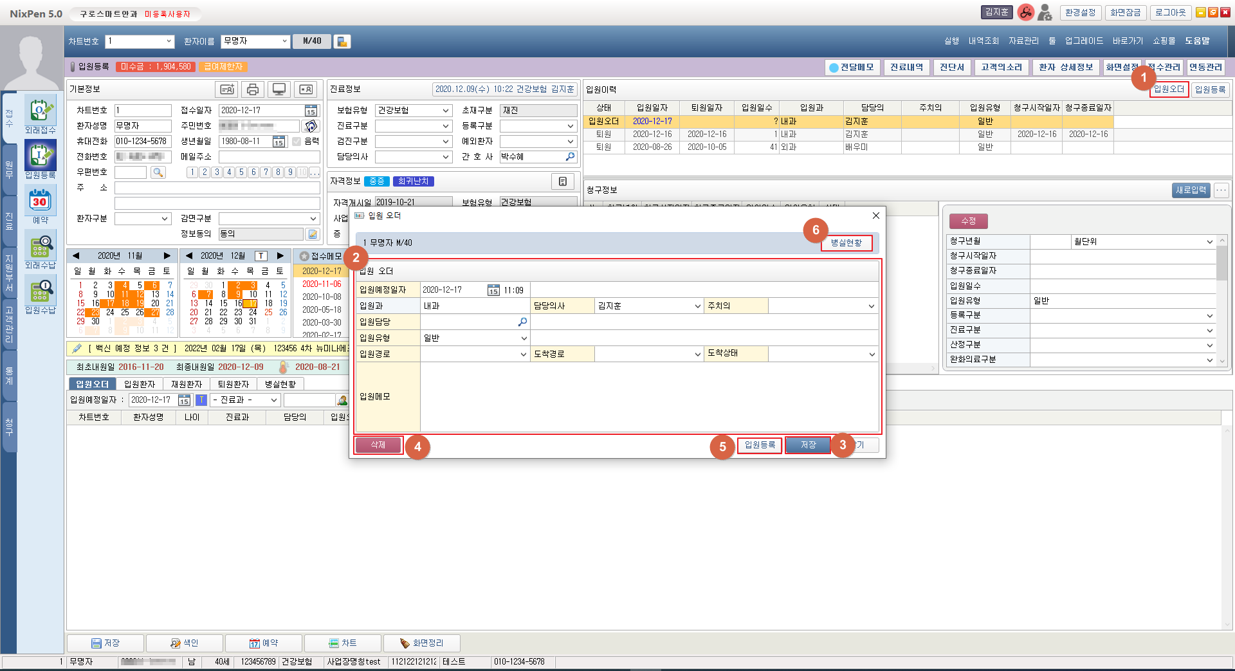
Task: Toggle the blue T button beside 입원예정일자 filter
Action: tap(201, 400)
